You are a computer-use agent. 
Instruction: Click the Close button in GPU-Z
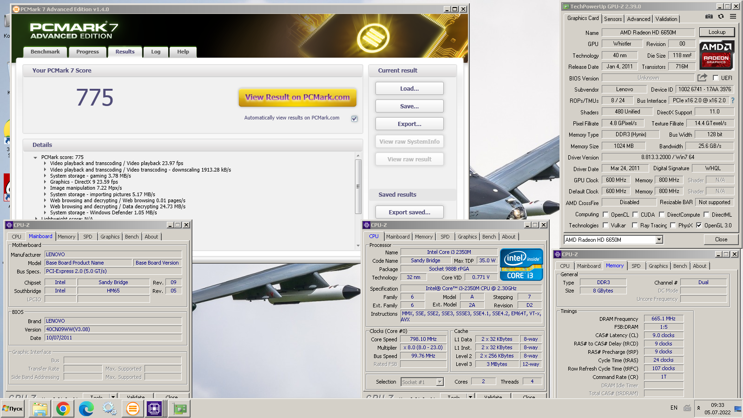click(x=721, y=239)
